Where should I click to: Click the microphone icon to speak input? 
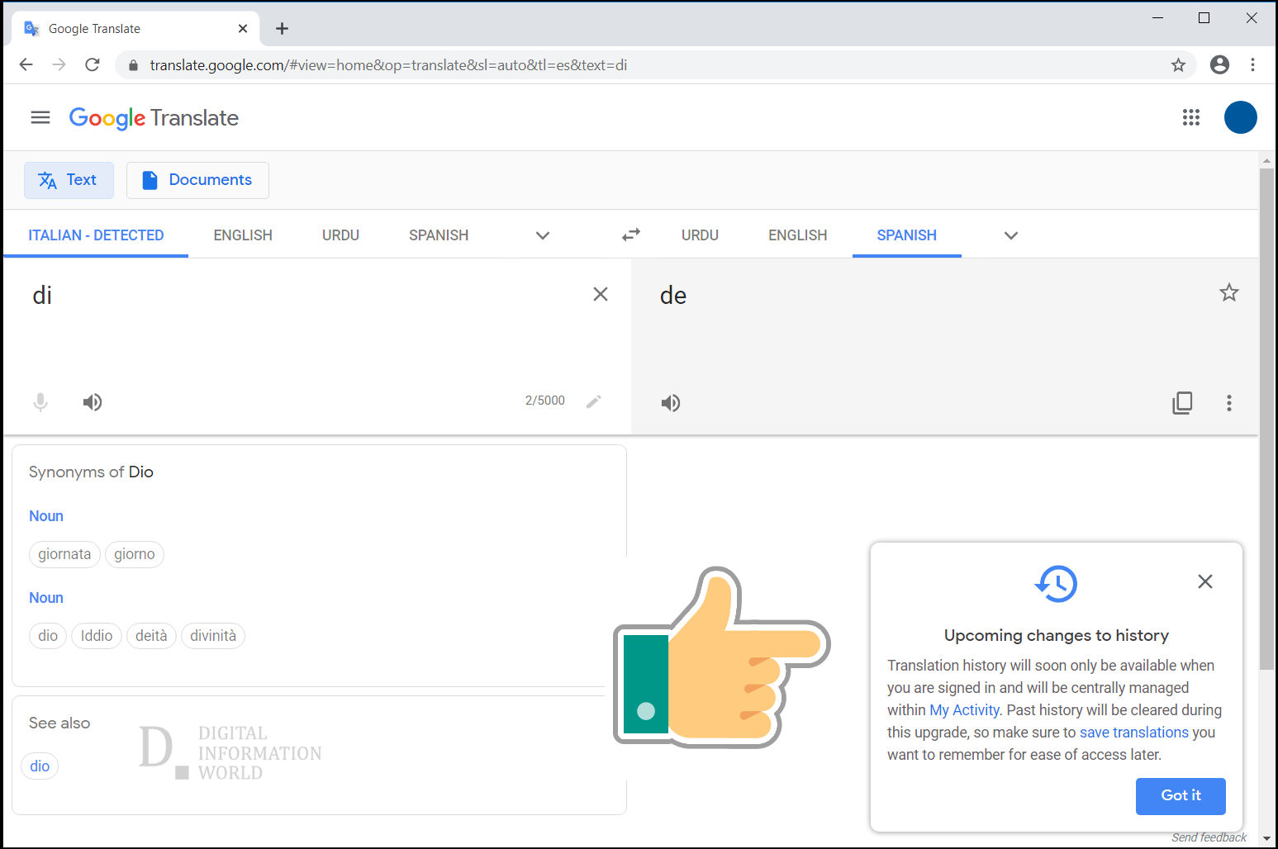click(40, 402)
